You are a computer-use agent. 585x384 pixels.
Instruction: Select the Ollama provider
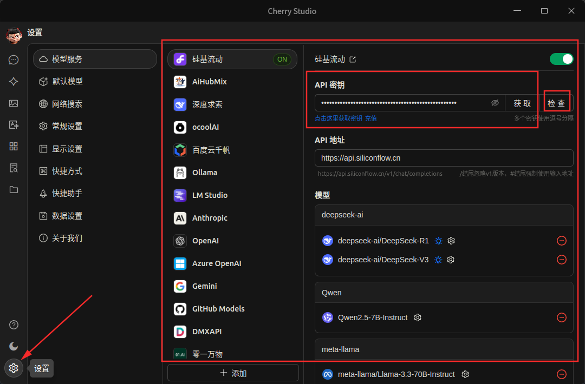232,173
